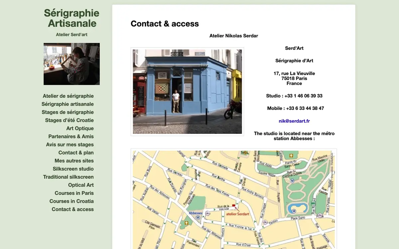Visit Partenaires & Amis link
The image size is (399, 249).
point(71,136)
